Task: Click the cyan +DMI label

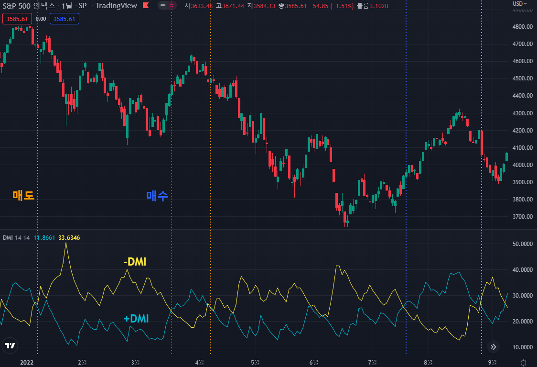Action: click(136, 319)
